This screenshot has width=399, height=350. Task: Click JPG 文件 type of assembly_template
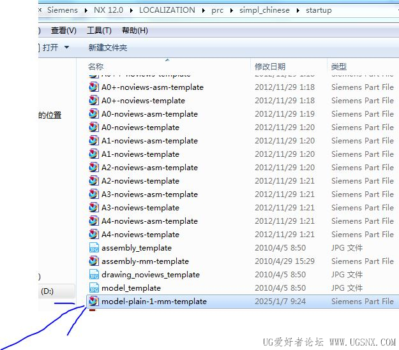(x=347, y=248)
